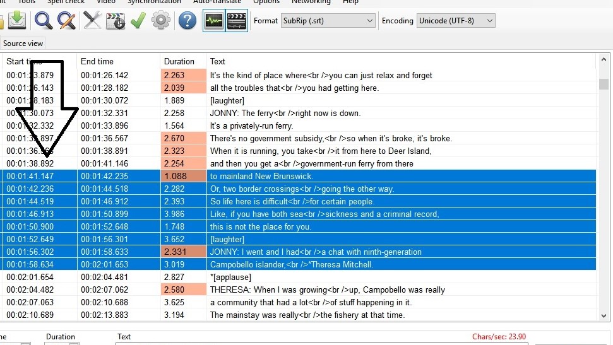Click the end time 00:01:30.072
Image resolution: width=613 pixels, height=345 pixels.
coord(104,100)
